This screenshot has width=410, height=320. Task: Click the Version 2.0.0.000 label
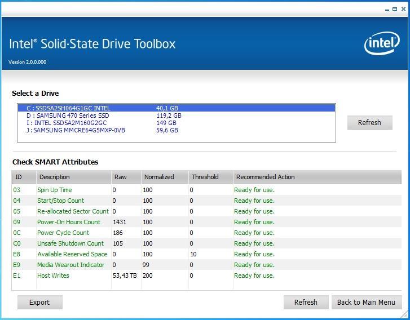(28, 62)
